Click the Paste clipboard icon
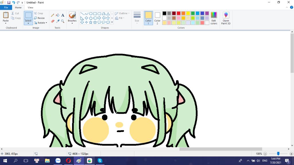The width and height of the screenshot is (294, 165). [6, 15]
